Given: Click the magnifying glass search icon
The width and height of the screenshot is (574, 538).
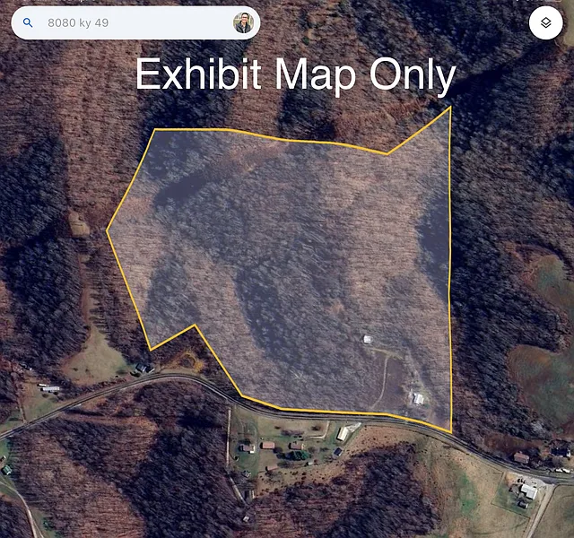Looking at the screenshot, I should (x=28, y=22).
